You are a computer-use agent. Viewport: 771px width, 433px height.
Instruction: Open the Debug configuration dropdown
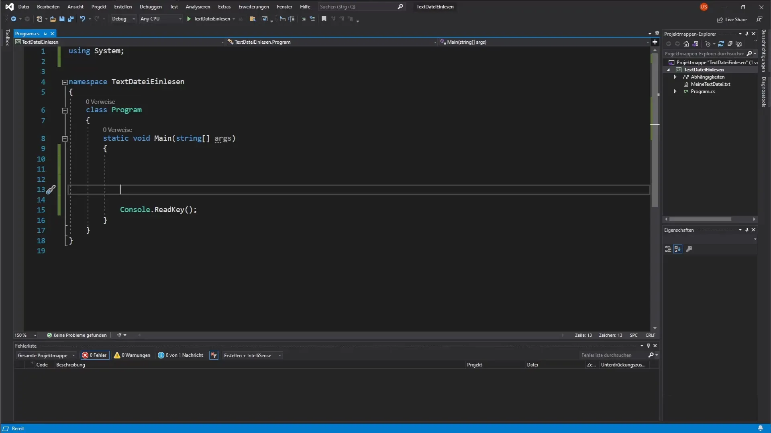coord(123,19)
